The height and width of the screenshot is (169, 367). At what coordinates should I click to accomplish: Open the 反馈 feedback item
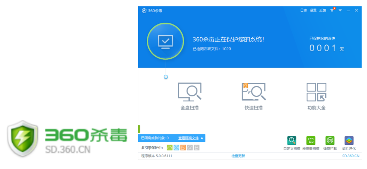tap(322, 11)
